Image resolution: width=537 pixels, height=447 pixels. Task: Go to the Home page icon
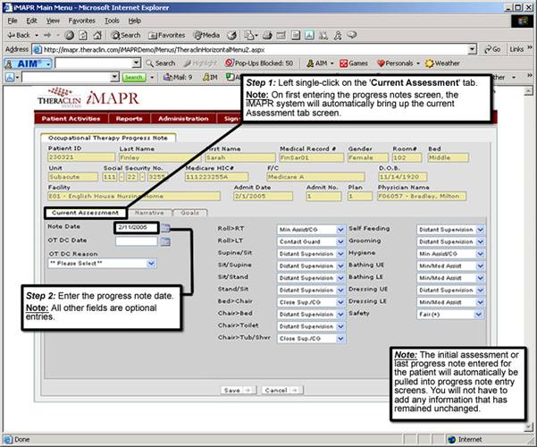click(97, 35)
